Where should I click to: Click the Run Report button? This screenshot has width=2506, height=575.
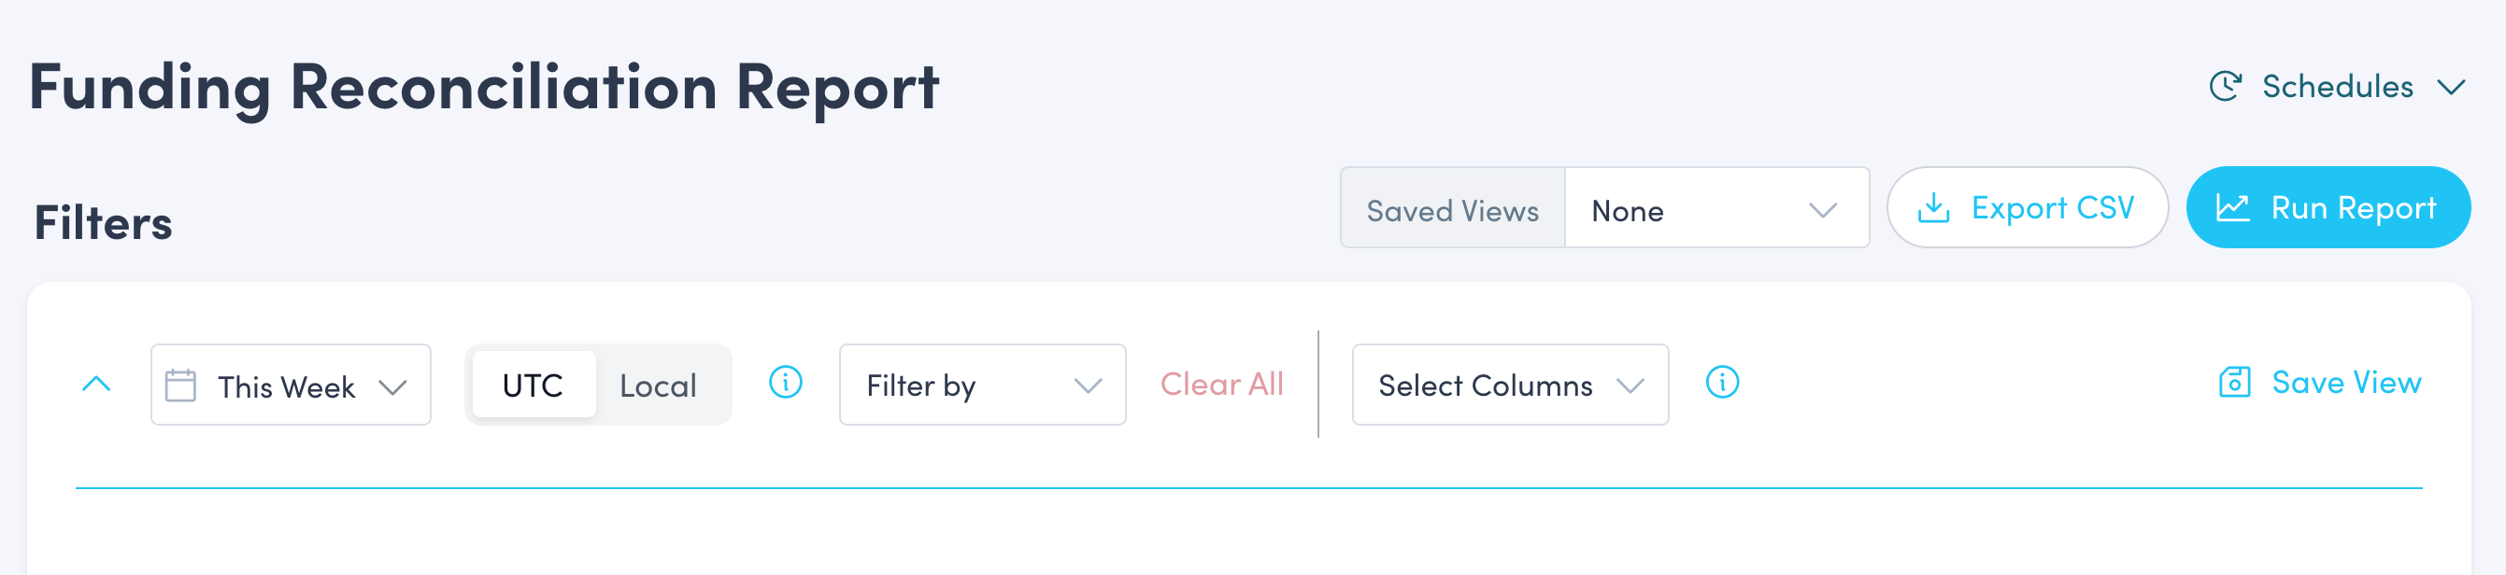coord(2329,206)
